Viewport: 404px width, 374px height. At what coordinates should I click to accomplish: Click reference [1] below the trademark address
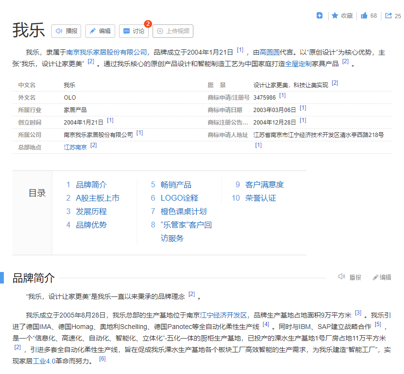point(259,145)
